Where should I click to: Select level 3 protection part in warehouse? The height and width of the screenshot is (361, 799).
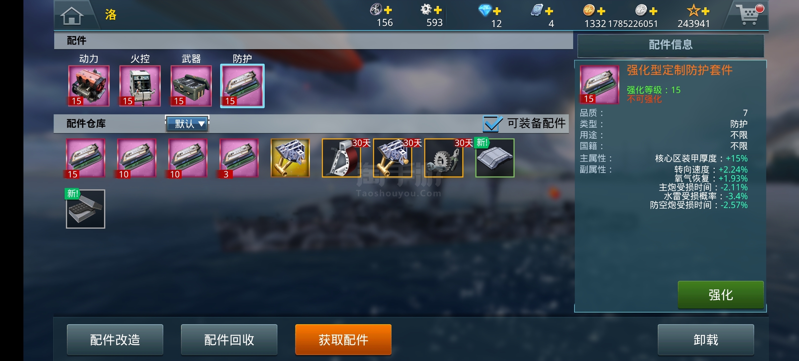(239, 158)
